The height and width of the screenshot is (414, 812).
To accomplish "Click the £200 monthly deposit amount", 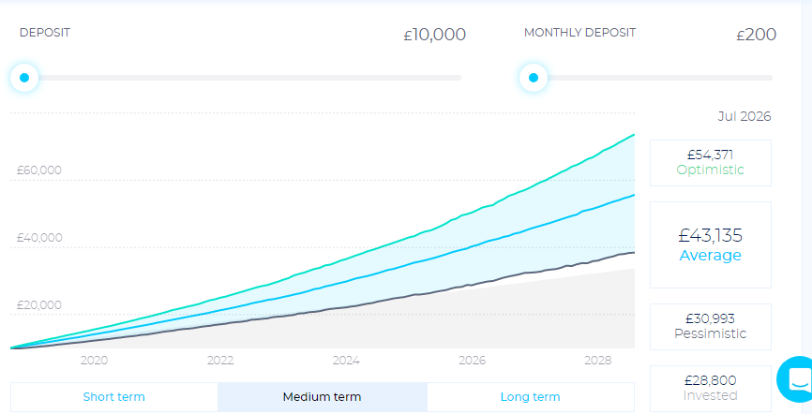I will [756, 36].
